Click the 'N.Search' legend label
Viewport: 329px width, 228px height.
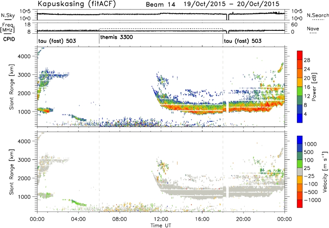tap(317, 15)
